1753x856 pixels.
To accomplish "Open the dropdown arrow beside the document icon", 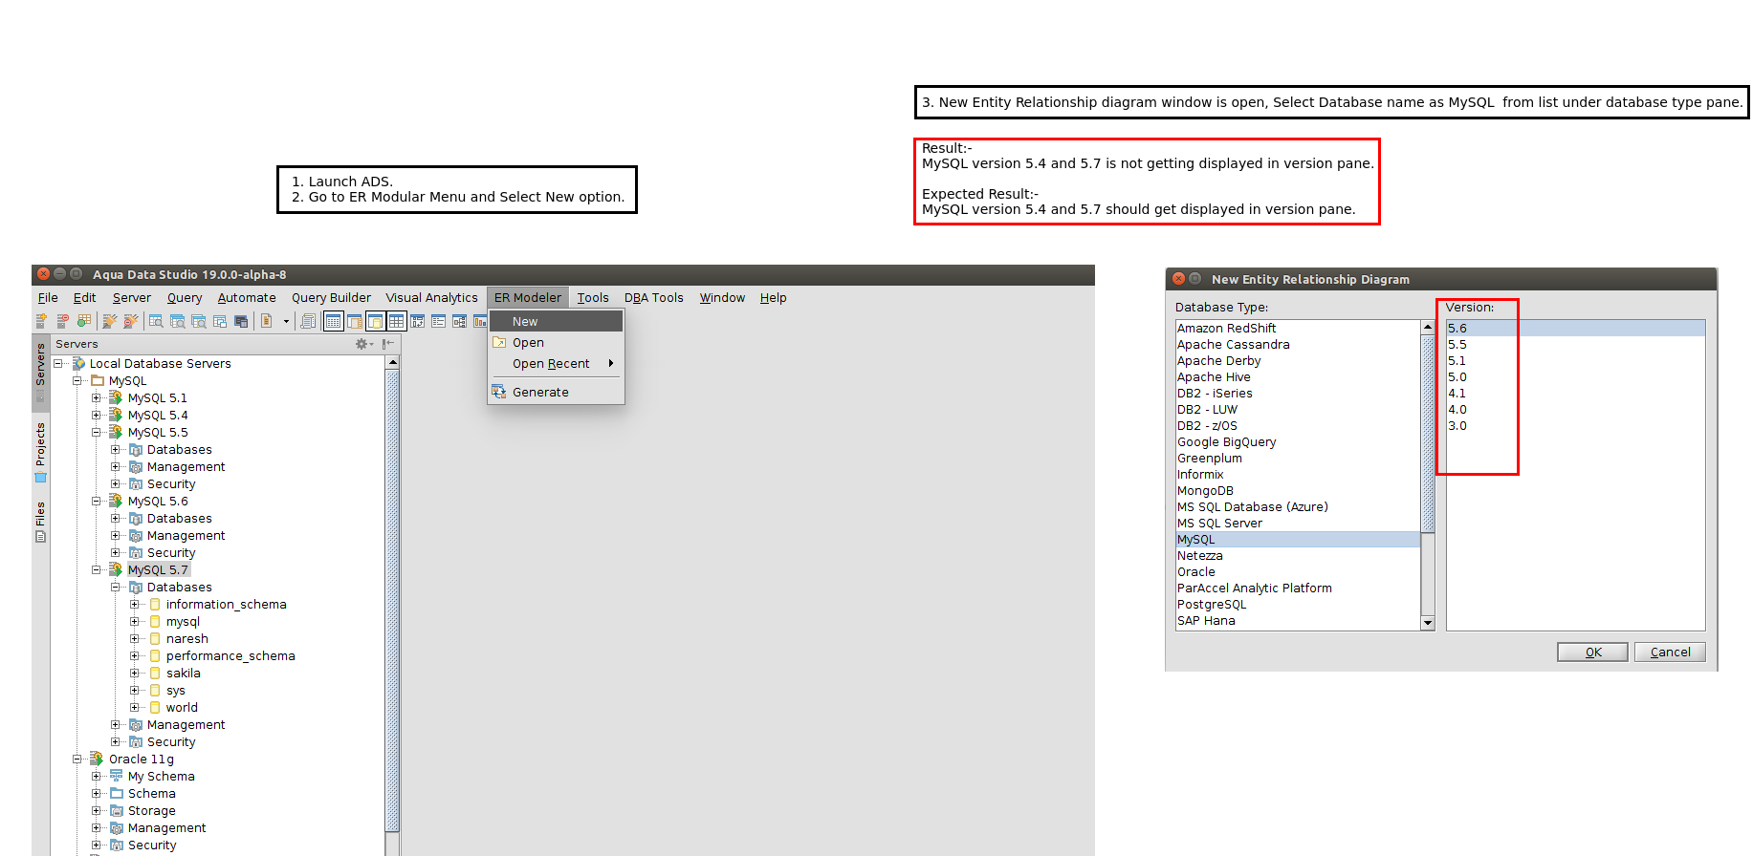I will [286, 321].
